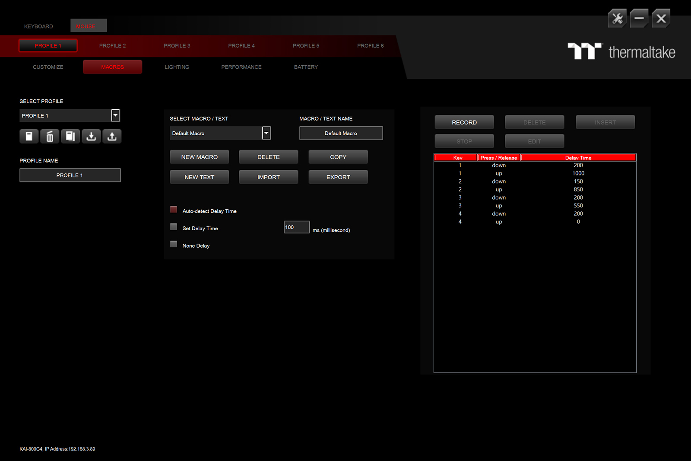Screen dimensions: 691x461
Task: Click the copy profile icon
Action: point(70,137)
